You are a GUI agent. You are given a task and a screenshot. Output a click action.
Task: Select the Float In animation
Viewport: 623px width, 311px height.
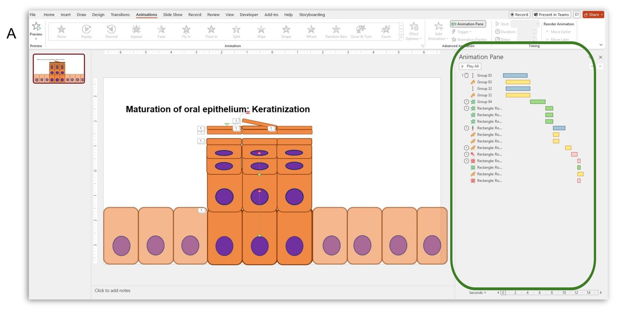tap(211, 30)
